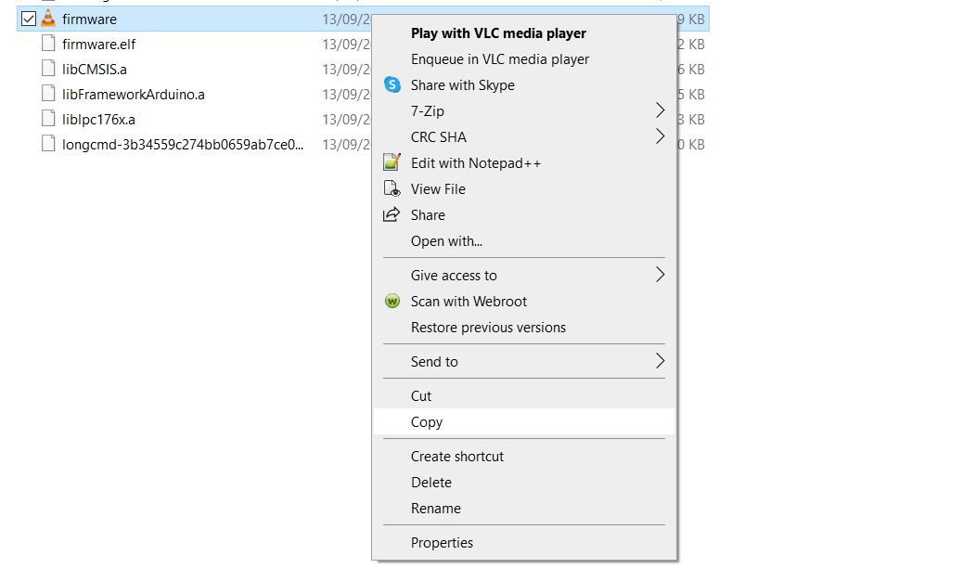Choose Copy from the context menu
Screen dimensions: 976x568
[x=427, y=422]
